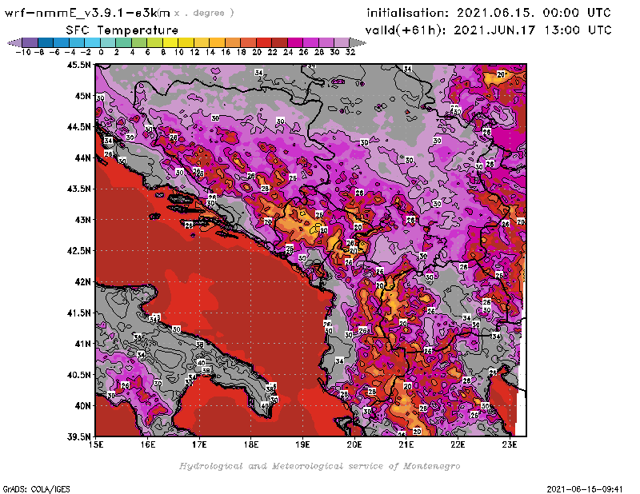Select the blue legend swatch between -6 and -4

[62, 43]
